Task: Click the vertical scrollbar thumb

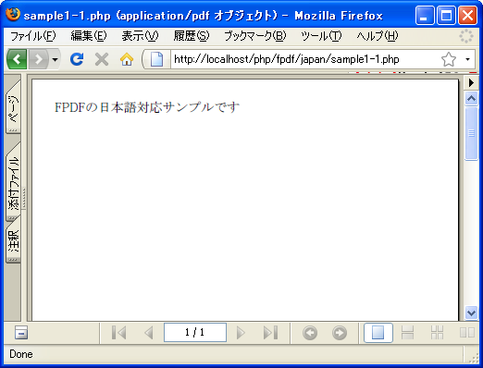Action: click(471, 133)
